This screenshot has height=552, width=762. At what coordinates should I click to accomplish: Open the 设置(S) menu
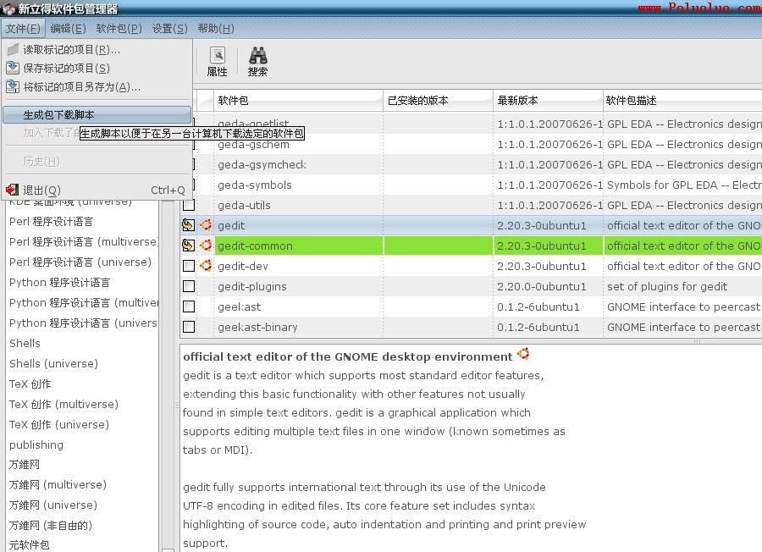click(169, 29)
